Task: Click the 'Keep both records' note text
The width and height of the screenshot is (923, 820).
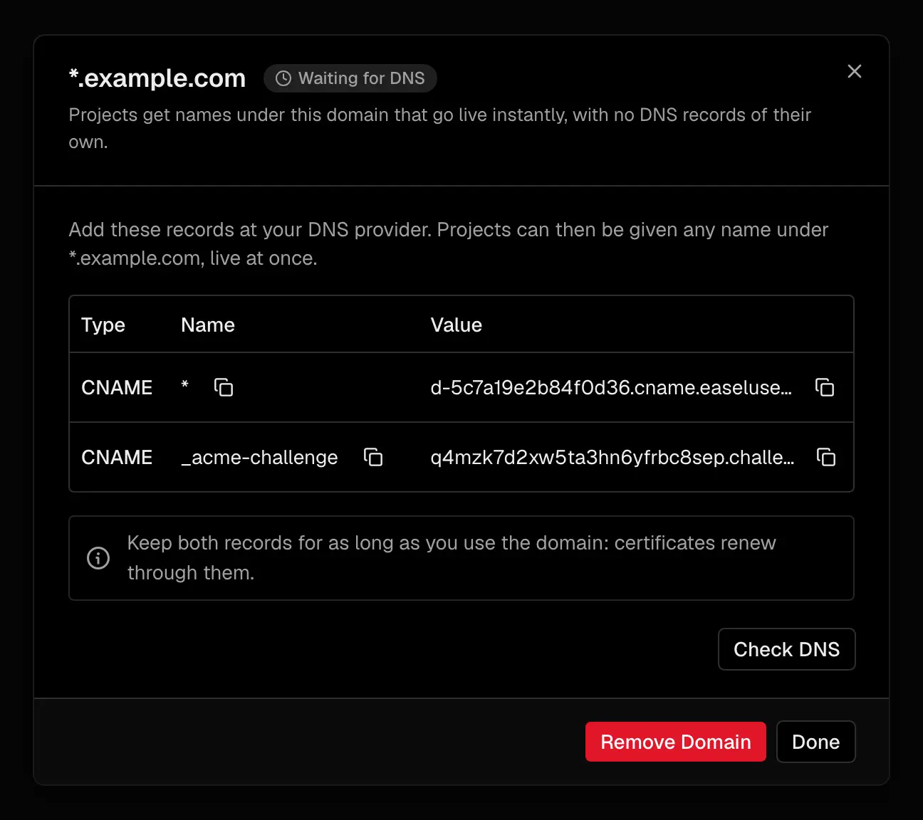Action: (x=452, y=558)
